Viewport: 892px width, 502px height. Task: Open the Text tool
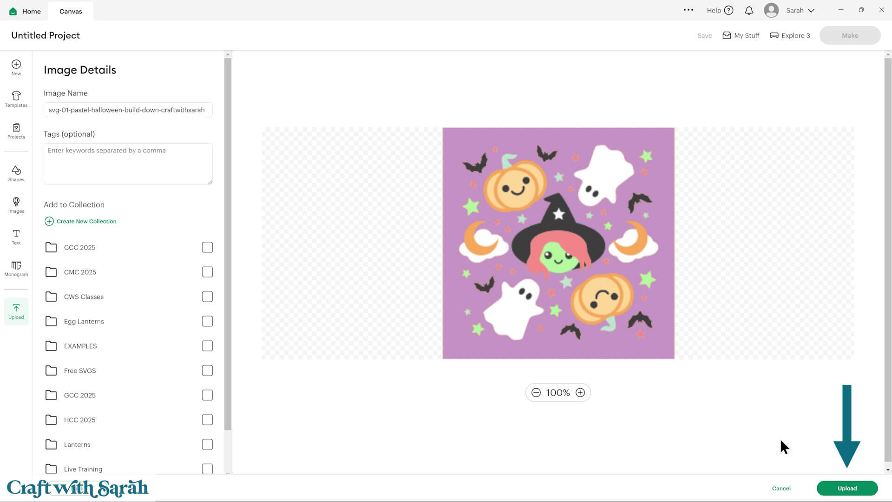pyautogui.click(x=16, y=236)
